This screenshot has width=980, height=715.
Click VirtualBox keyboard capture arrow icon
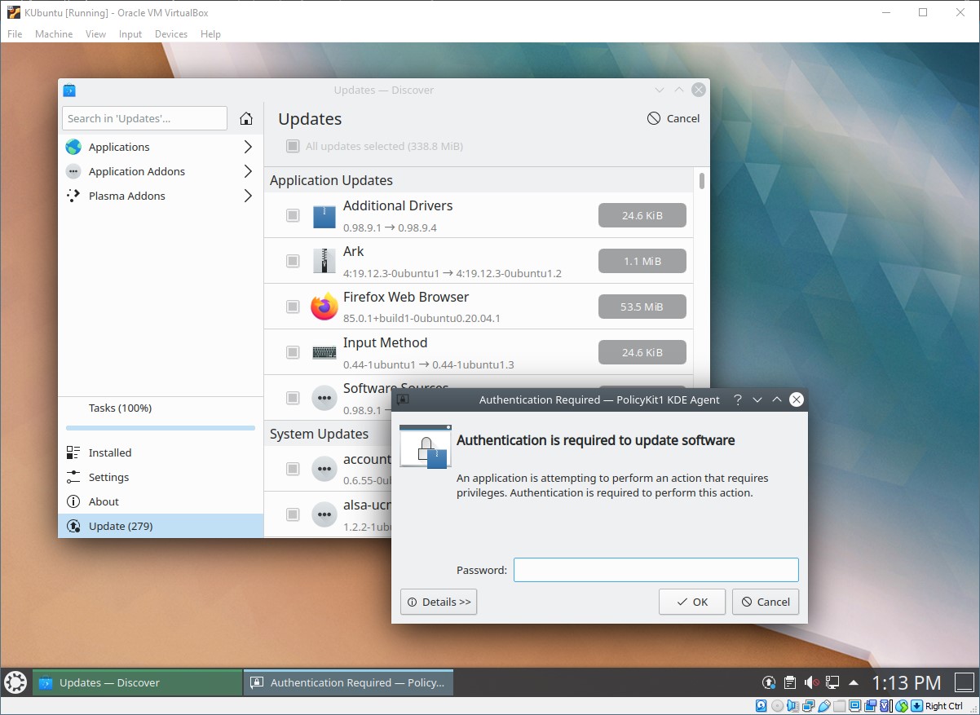[x=916, y=706]
